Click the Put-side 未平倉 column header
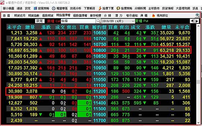The width and height of the screenshot is (202, 126). [182, 27]
